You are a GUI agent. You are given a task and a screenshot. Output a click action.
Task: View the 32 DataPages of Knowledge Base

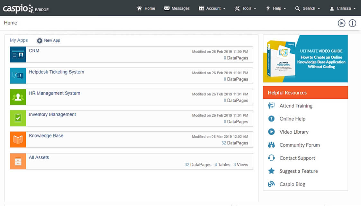click(x=235, y=143)
